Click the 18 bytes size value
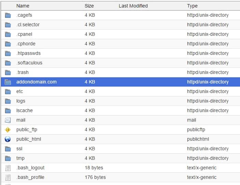Viewport: 240px width, 185px height. pos(94,168)
